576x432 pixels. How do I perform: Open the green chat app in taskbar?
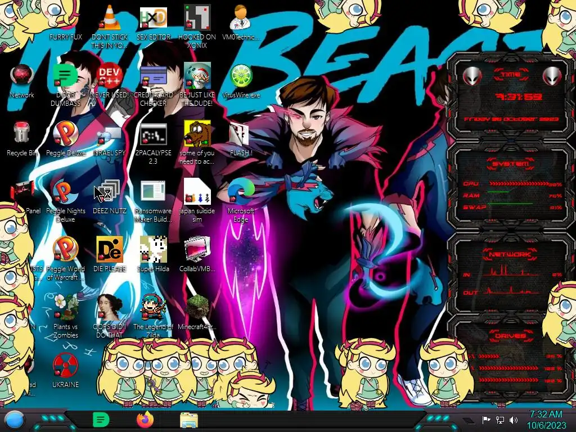pyautogui.click(x=101, y=420)
